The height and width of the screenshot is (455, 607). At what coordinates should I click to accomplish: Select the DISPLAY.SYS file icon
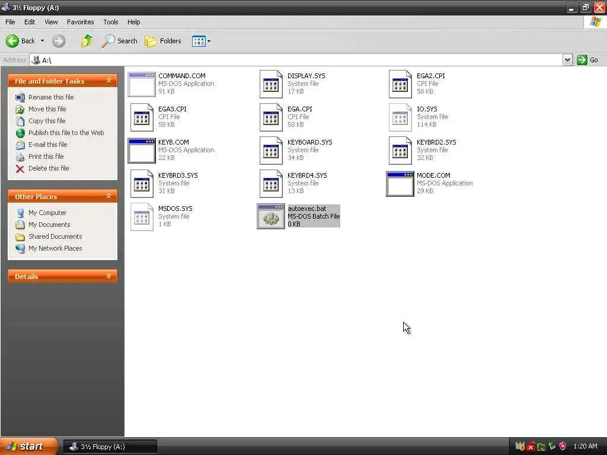point(271,84)
